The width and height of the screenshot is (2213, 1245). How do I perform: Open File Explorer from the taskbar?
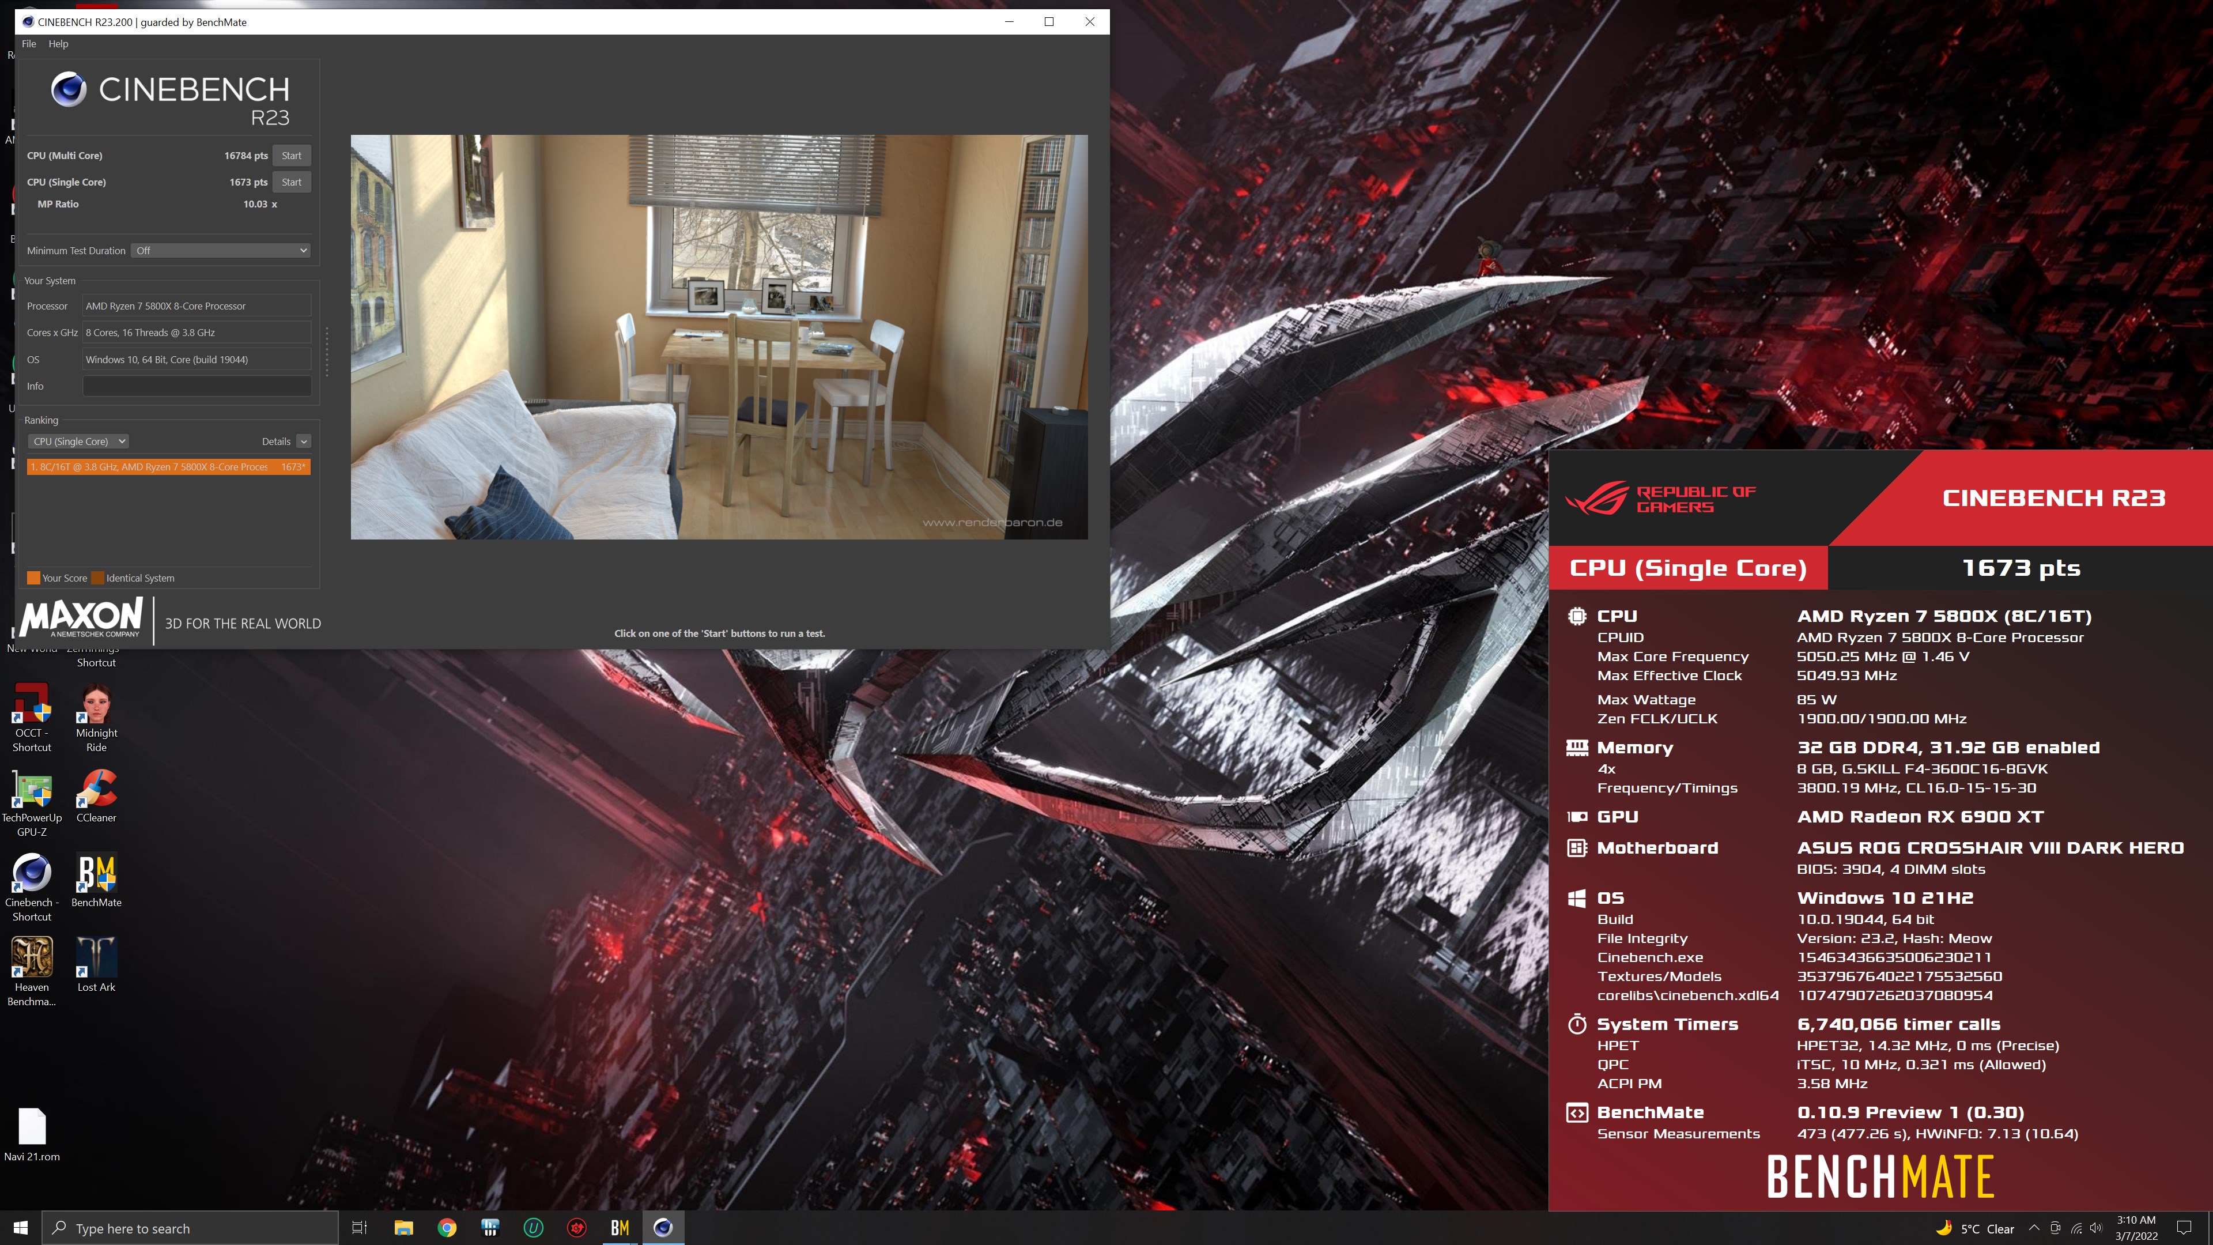pyautogui.click(x=404, y=1228)
